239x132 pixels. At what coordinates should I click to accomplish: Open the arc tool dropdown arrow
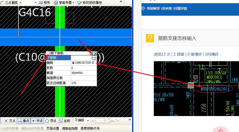(x=20, y=3)
